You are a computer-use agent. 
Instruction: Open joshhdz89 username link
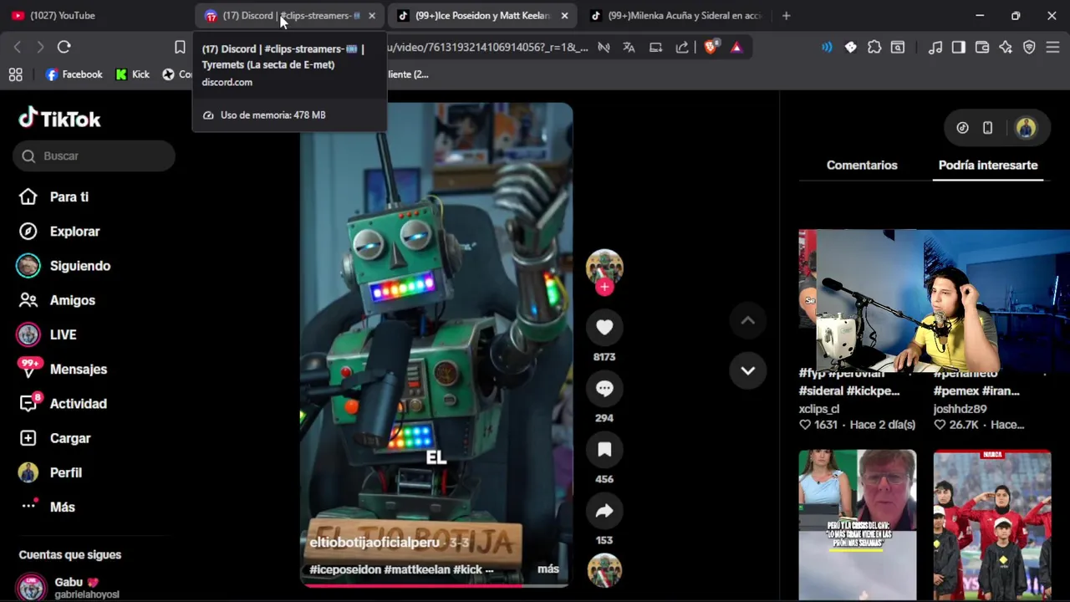[960, 409]
